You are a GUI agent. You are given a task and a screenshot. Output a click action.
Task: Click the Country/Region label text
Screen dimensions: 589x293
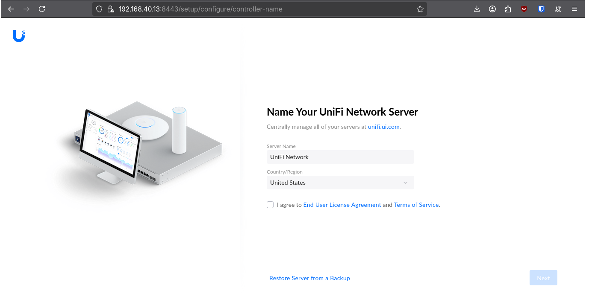pos(285,172)
